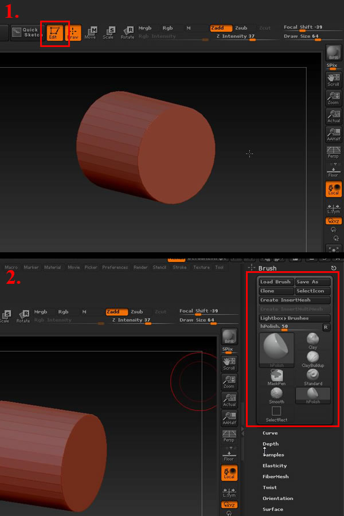Toggle Local in step 1 screenshot
Screen dimensions: 344x516
(x=333, y=189)
